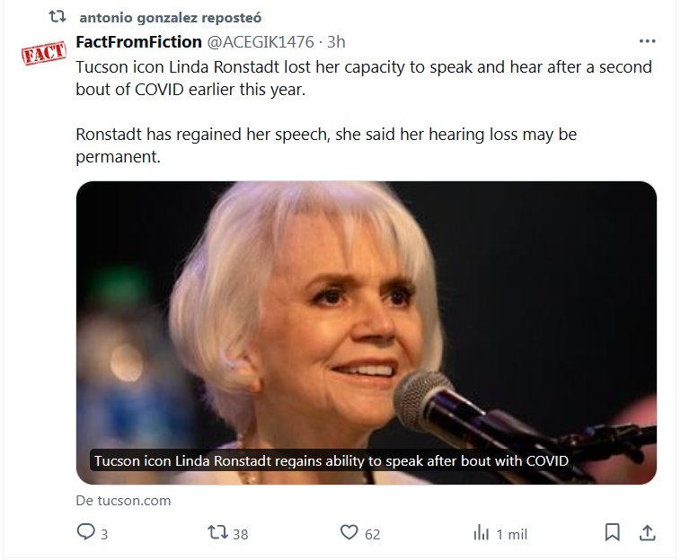
Task: Click the small repost icon above the tweet
Action: [57, 17]
